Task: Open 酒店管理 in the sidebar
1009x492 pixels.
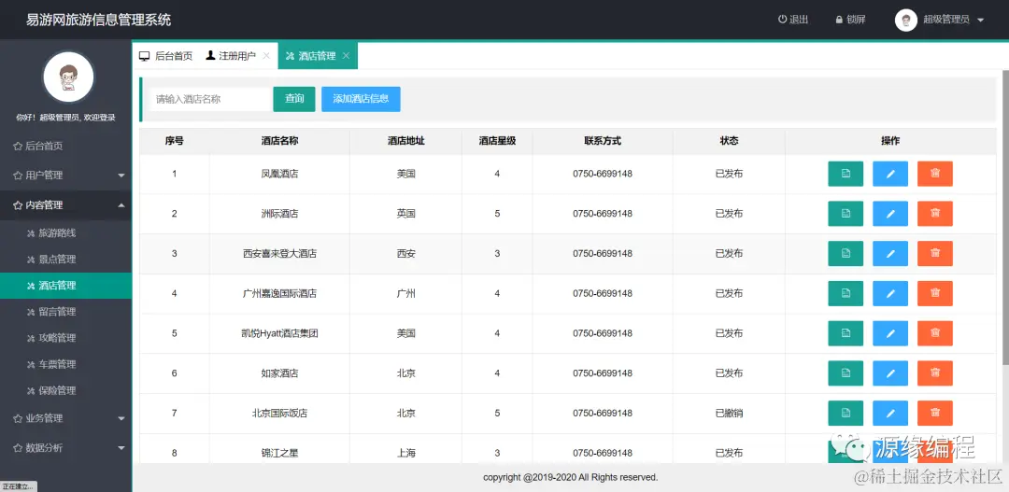Action: tap(65, 286)
